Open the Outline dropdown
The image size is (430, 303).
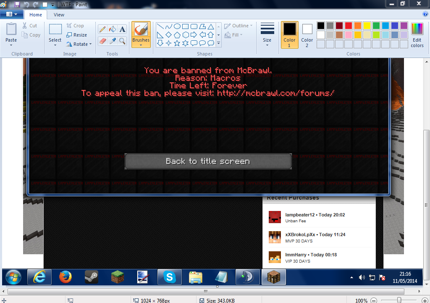click(238, 26)
